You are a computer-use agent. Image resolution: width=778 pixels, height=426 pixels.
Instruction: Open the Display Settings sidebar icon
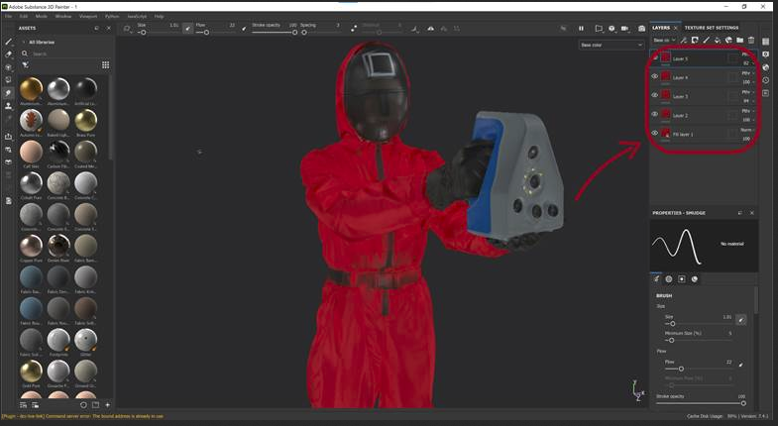(x=766, y=54)
